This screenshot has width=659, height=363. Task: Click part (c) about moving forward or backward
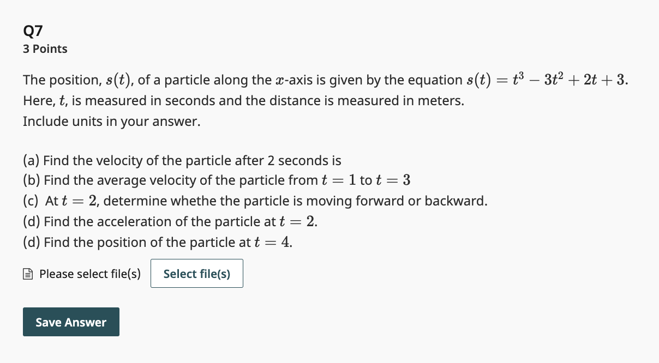point(255,201)
